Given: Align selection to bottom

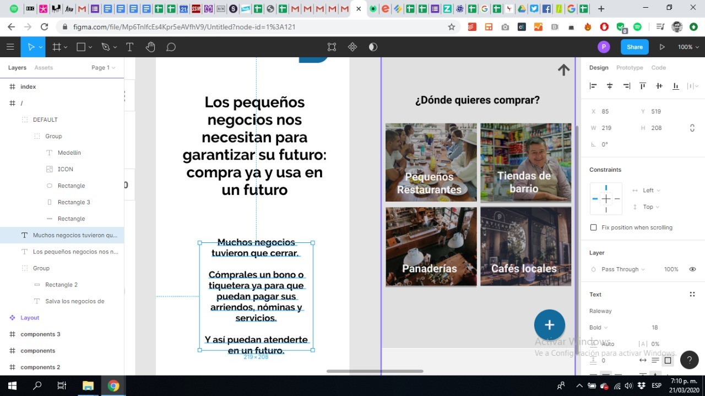Looking at the screenshot, I should tap(676, 86).
